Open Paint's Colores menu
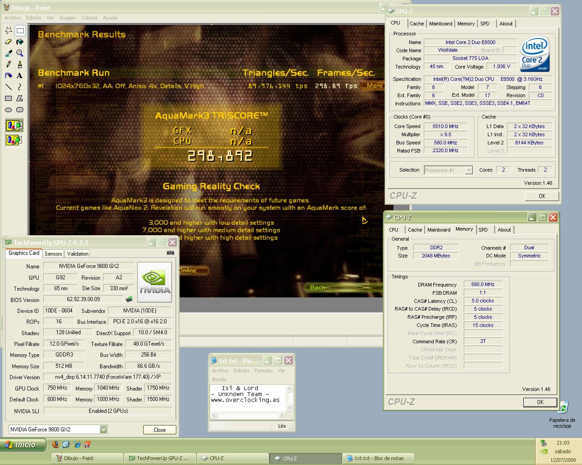Screen dimensions: 582x465 [89, 18]
